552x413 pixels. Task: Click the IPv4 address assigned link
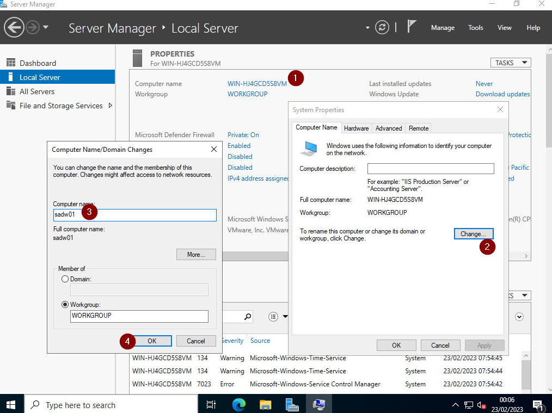[258, 178]
